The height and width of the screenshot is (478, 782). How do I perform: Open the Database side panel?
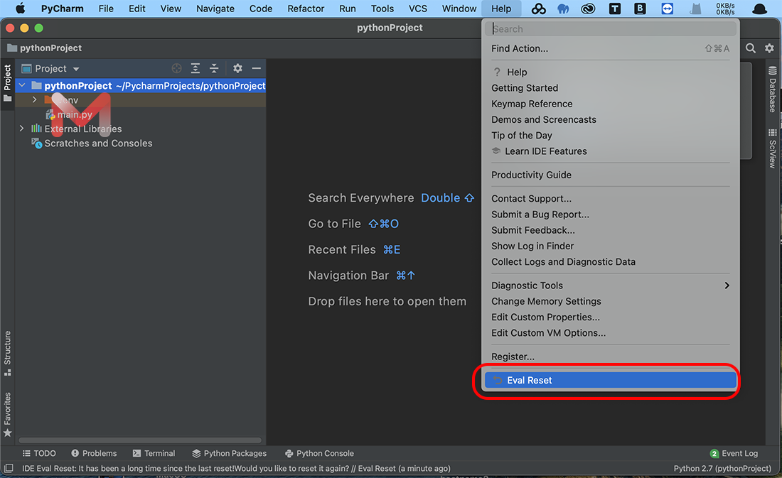pos(772,89)
